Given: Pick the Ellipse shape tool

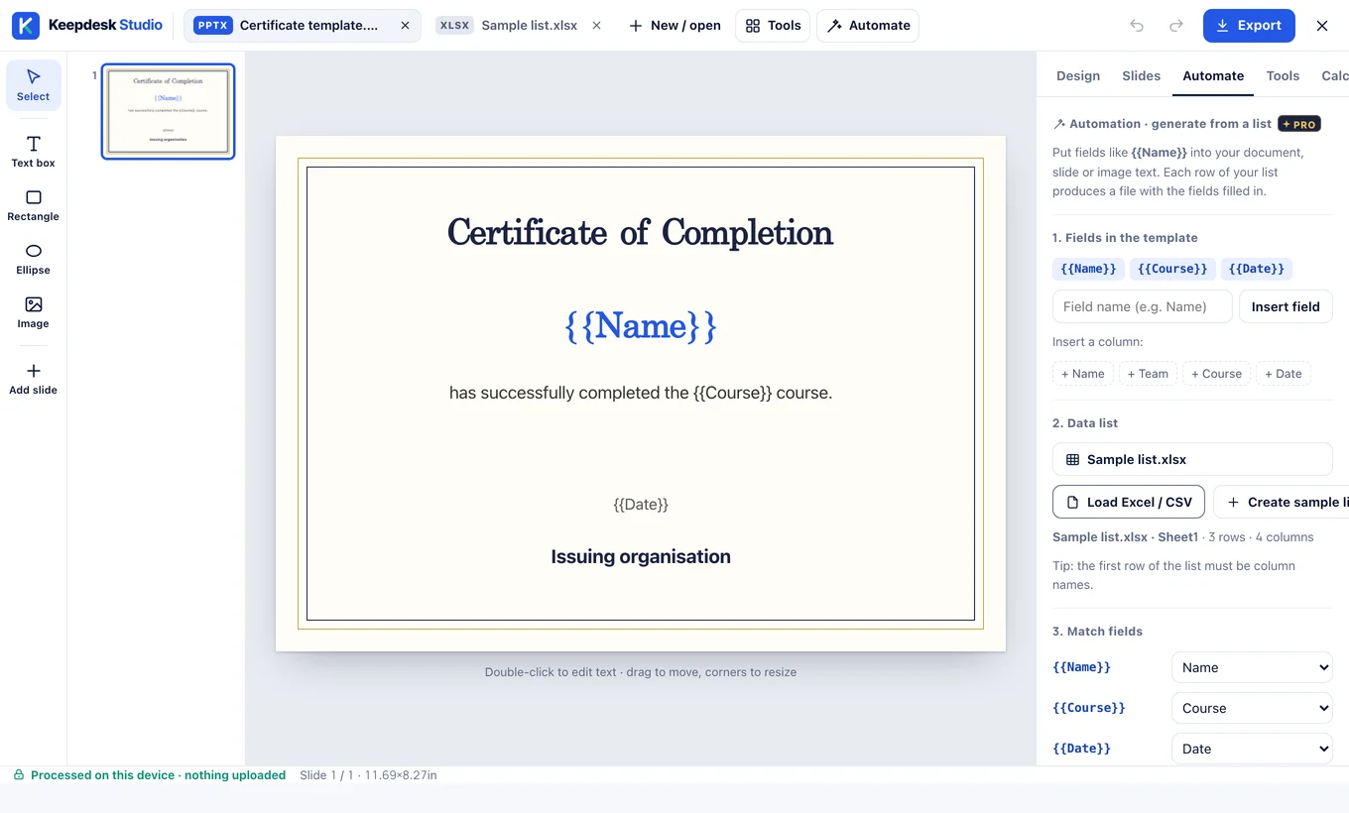Looking at the screenshot, I should 33,259.
